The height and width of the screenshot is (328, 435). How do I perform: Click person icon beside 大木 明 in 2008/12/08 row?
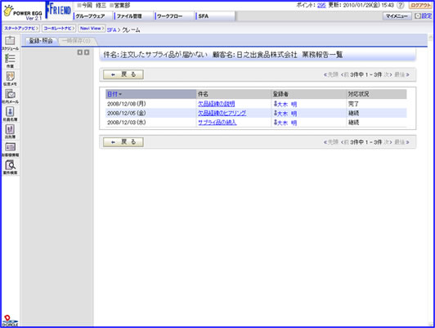tap(276, 104)
